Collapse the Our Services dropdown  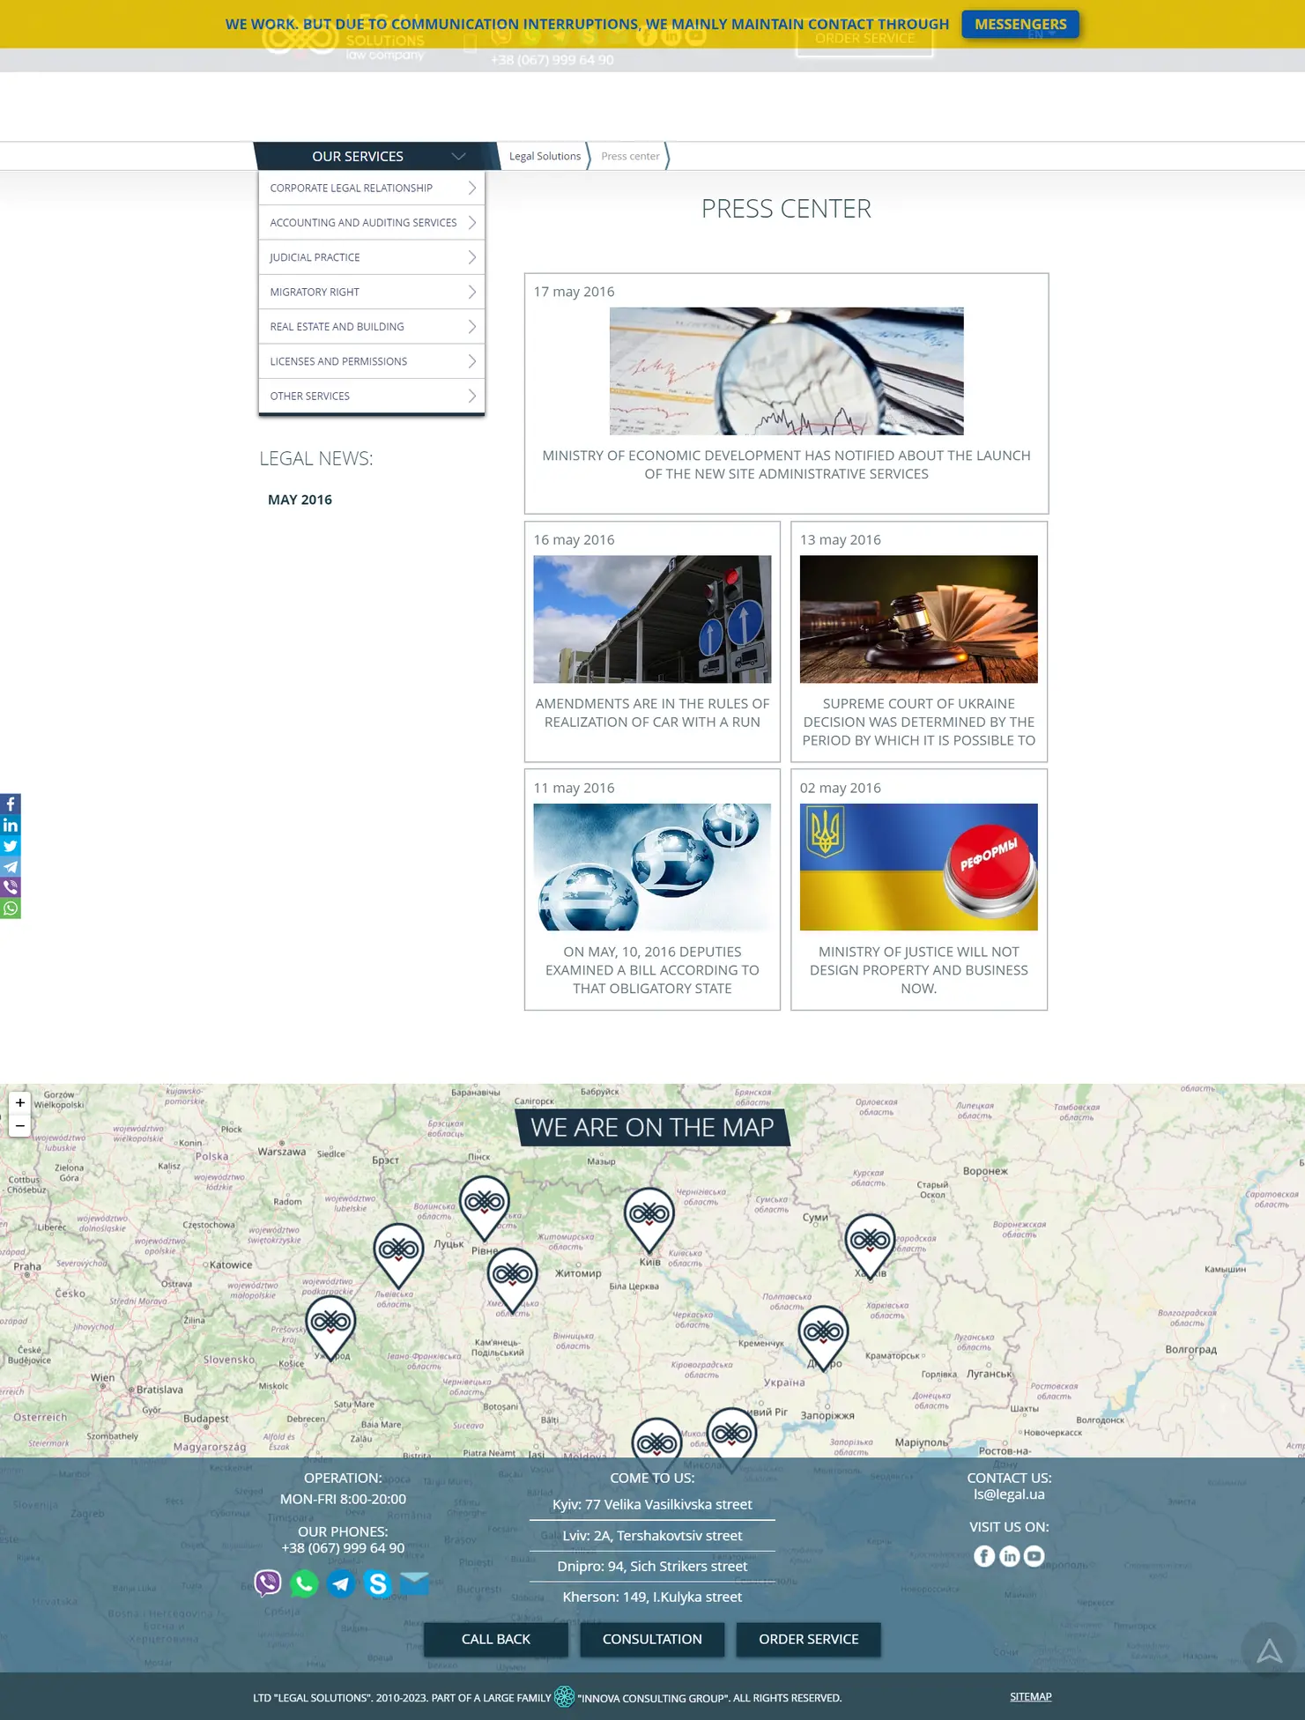pyautogui.click(x=458, y=156)
